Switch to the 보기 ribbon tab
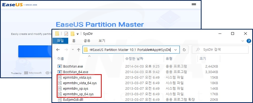The image size is (253, 103). [x=102, y=41]
